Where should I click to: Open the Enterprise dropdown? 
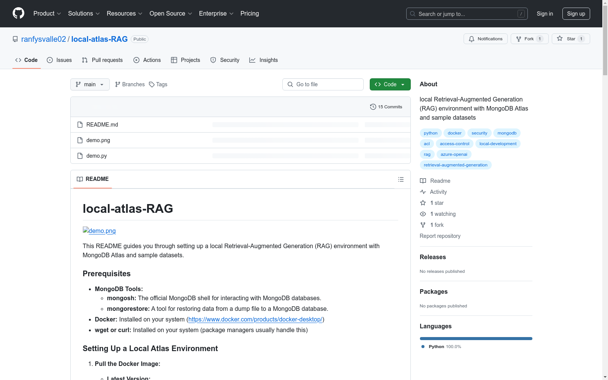point(216,14)
